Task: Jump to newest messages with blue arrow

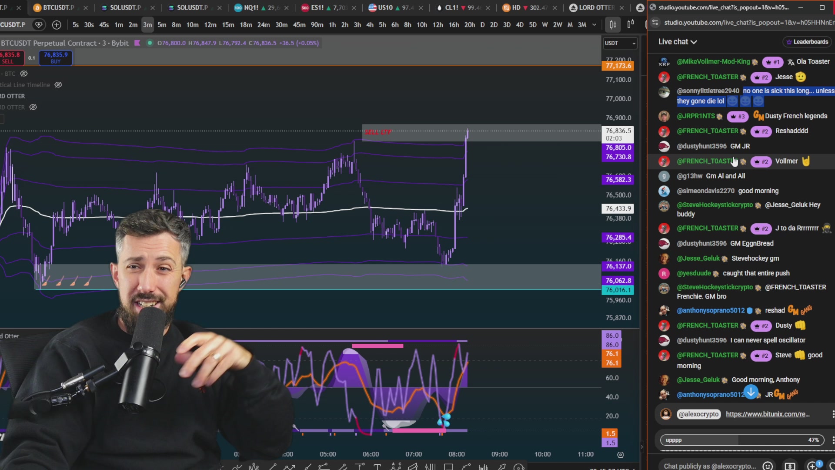Action: [x=751, y=392]
